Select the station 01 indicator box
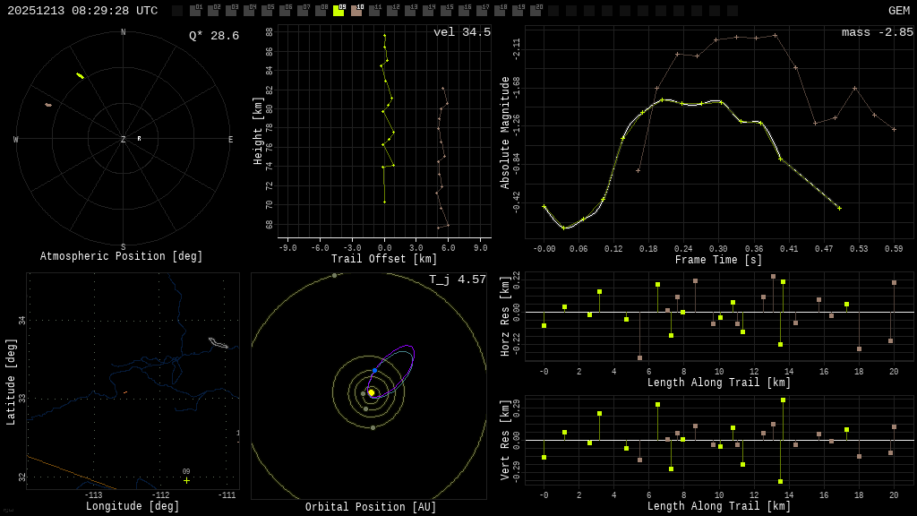917x516 pixels. (195, 11)
